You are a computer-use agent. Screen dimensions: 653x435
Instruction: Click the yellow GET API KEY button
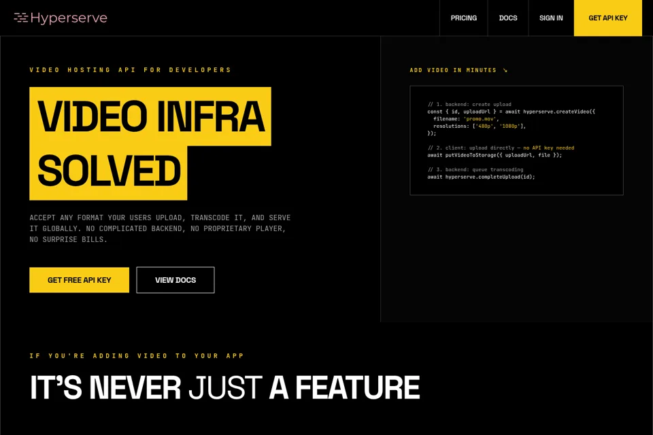coord(608,18)
